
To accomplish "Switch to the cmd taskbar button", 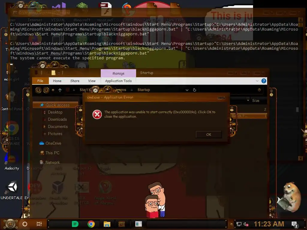I will pos(122,224).
